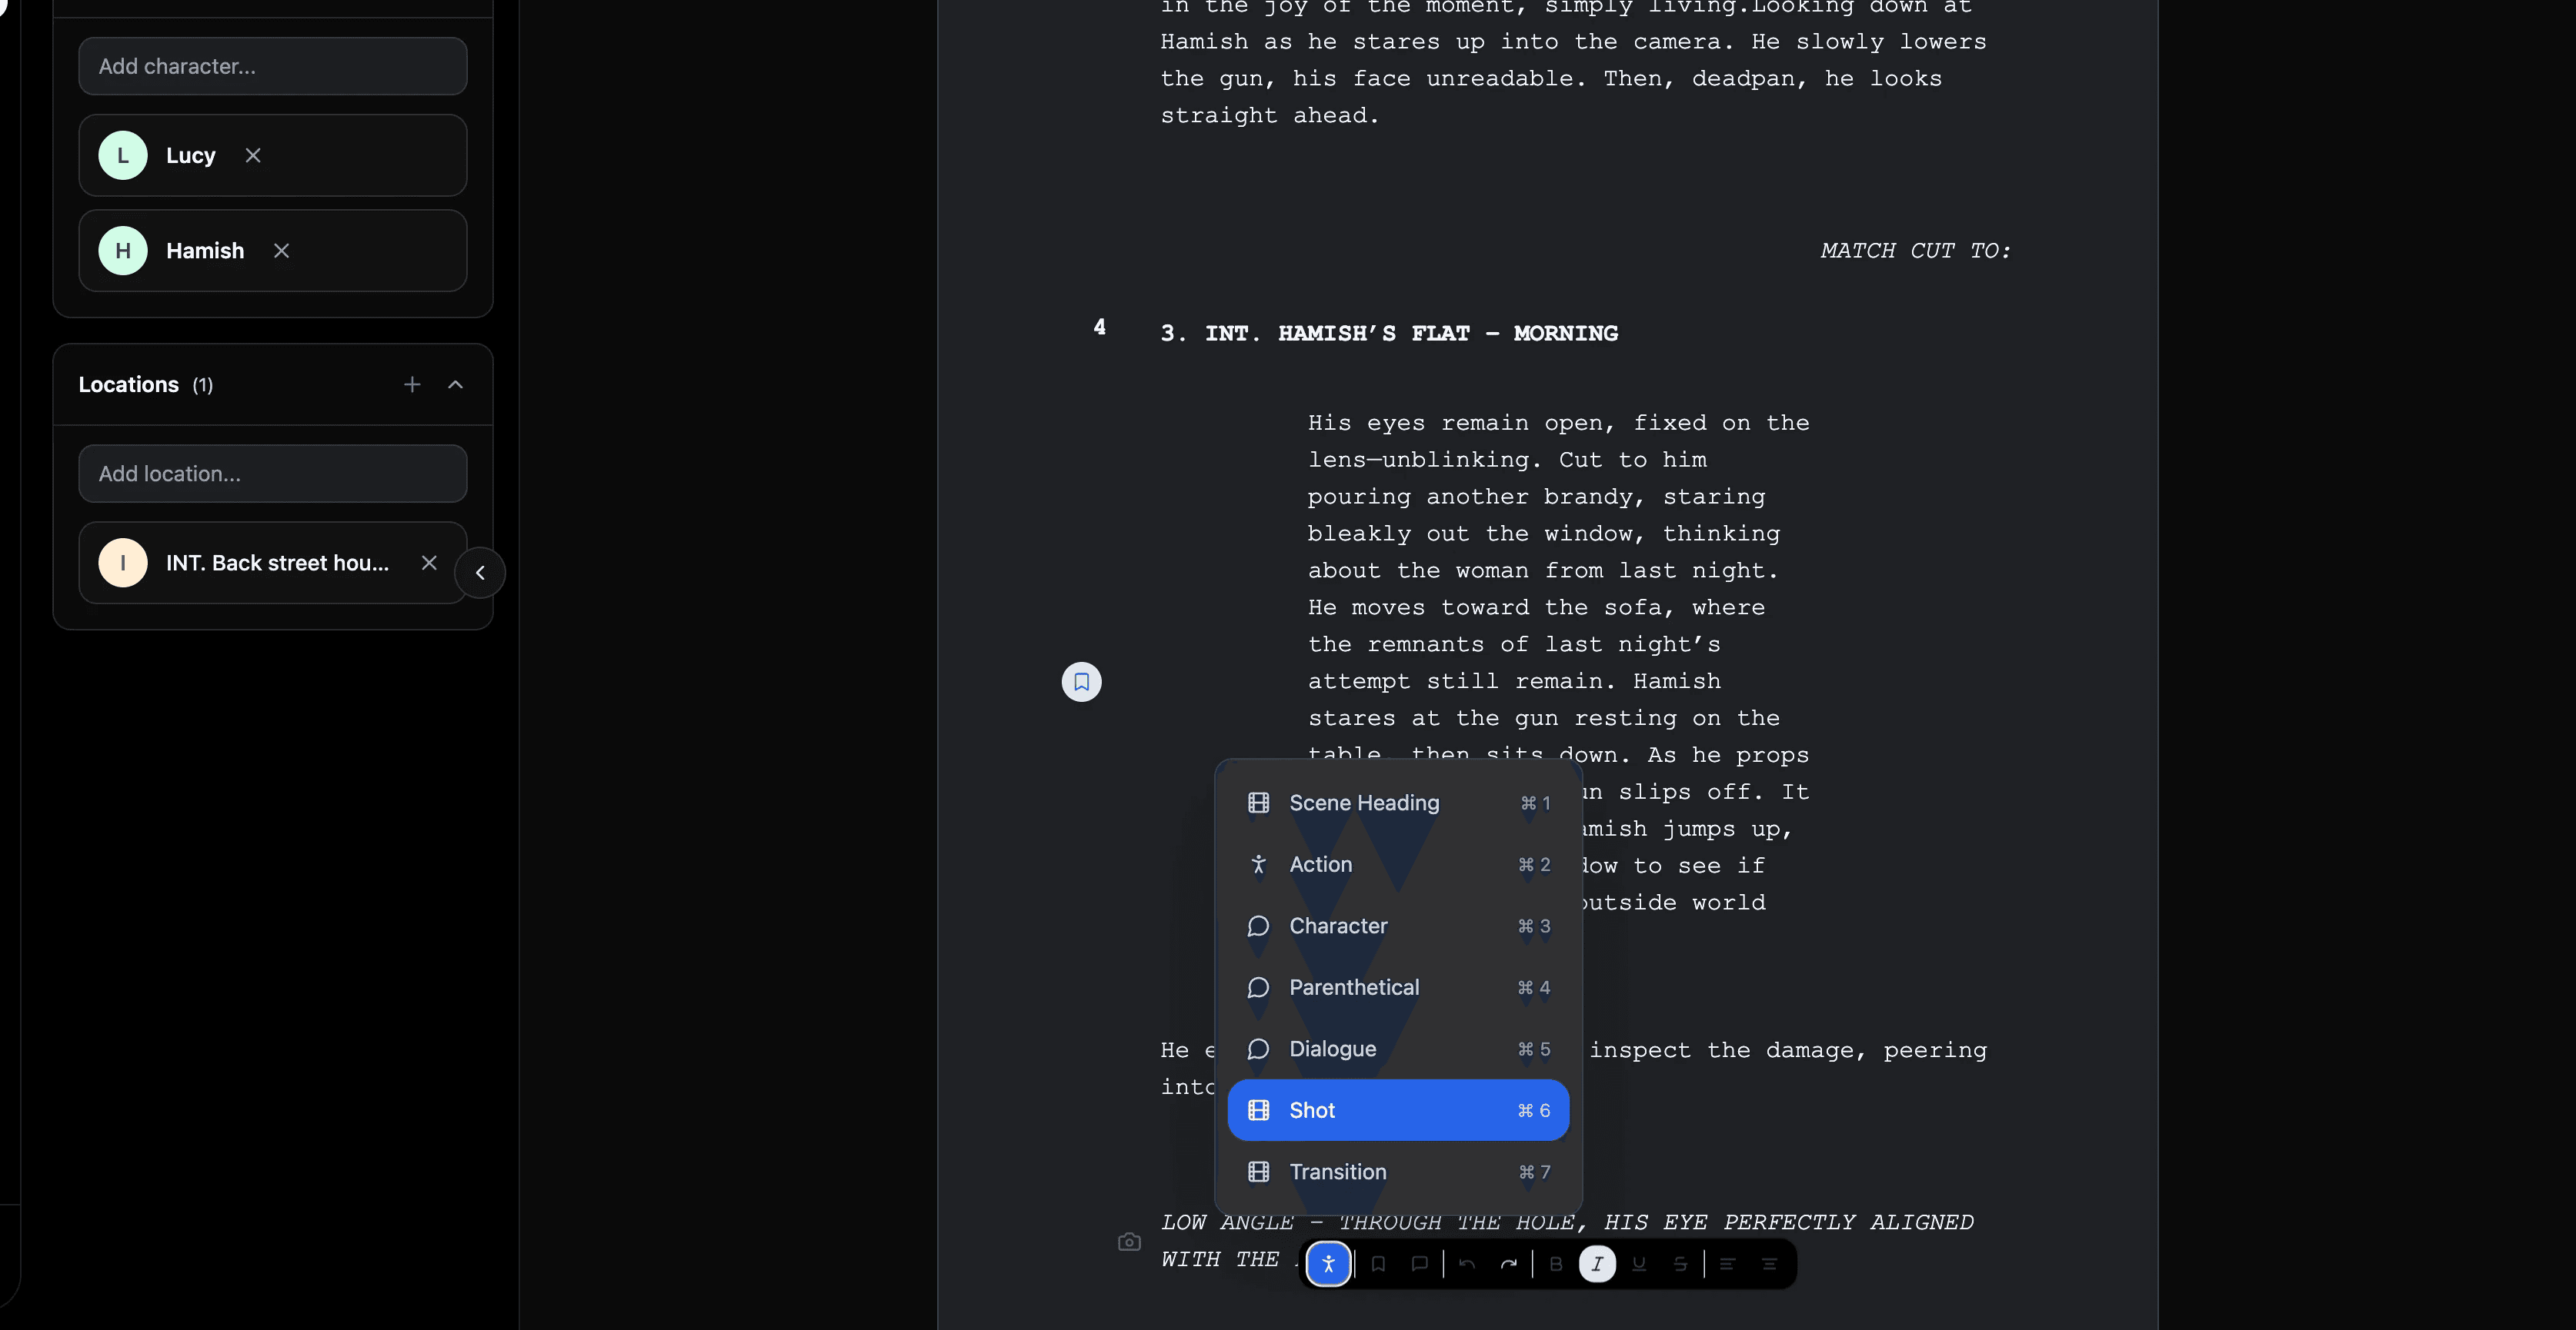Toggle italic formatting

[1597, 1264]
